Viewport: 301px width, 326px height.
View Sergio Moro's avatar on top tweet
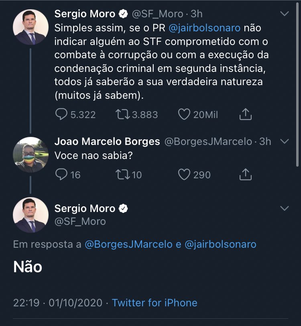click(31, 26)
